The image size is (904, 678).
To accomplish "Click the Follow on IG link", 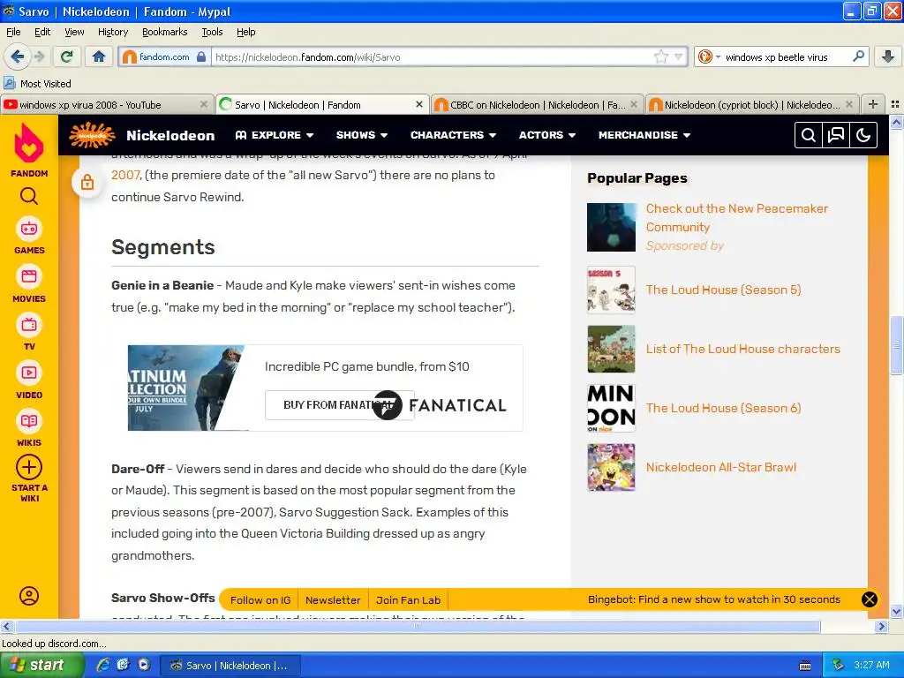I will 260,600.
